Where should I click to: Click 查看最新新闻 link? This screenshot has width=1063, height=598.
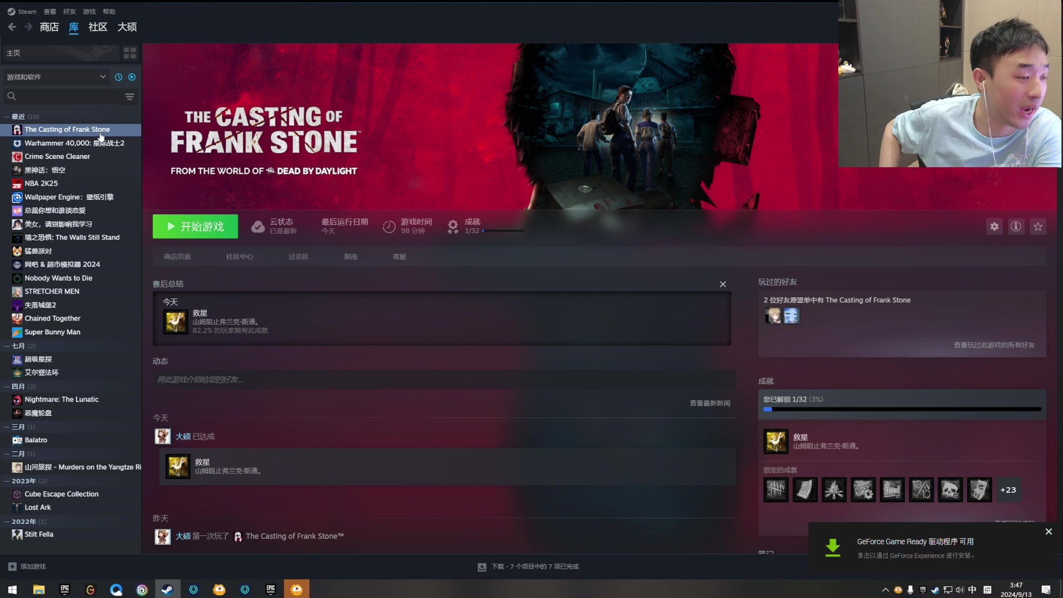[710, 403]
